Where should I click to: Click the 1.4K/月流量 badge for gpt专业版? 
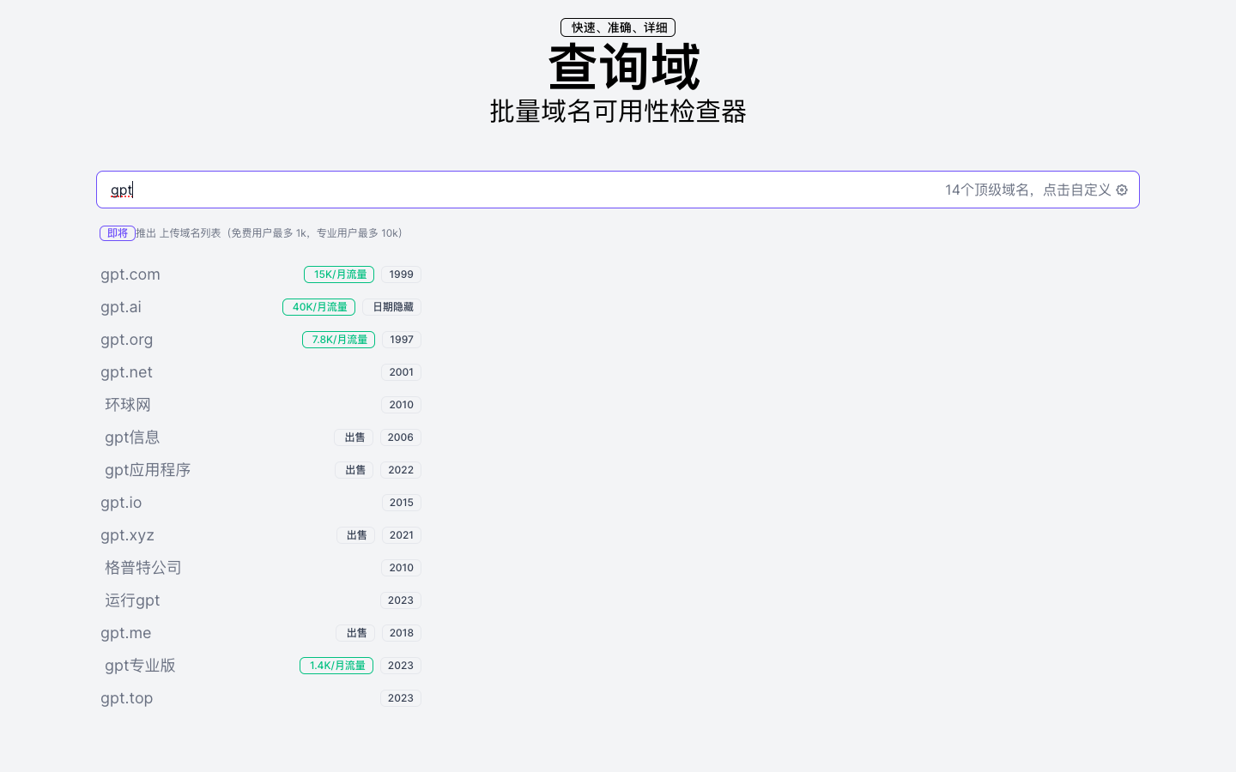pyautogui.click(x=336, y=665)
